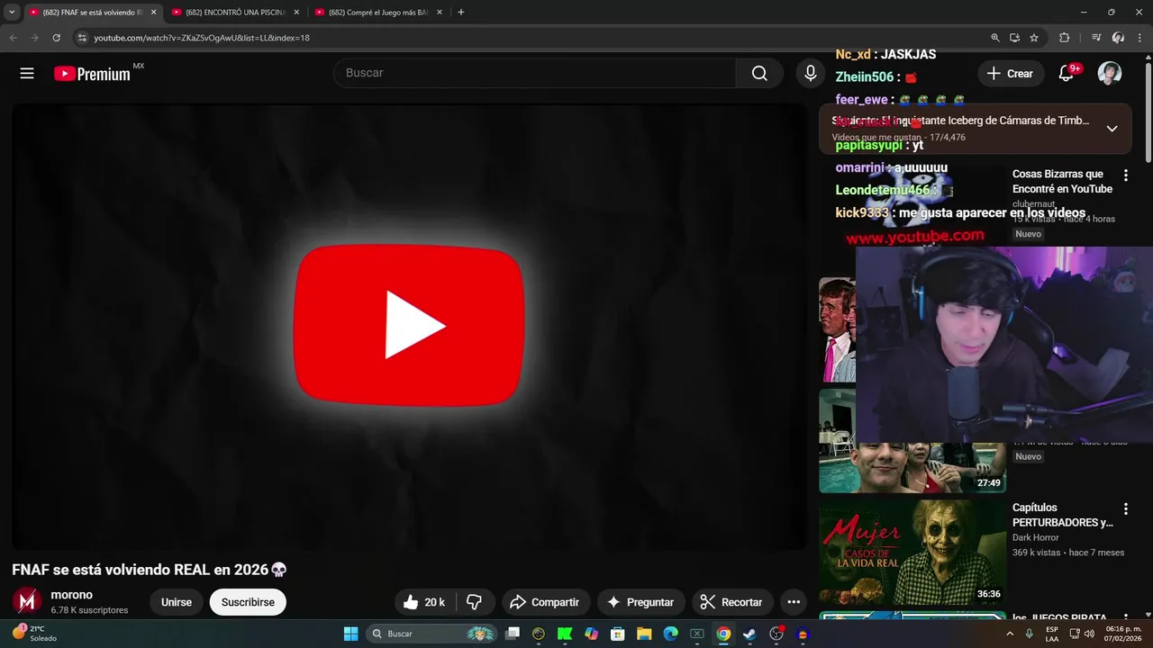Open Mujer Casos de la Vida Real thumbnail
This screenshot has width=1153, height=648.
click(x=912, y=553)
